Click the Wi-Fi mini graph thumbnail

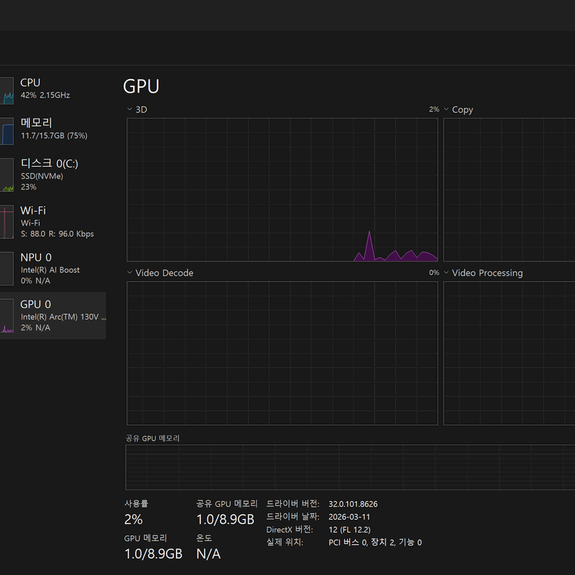pos(6,222)
